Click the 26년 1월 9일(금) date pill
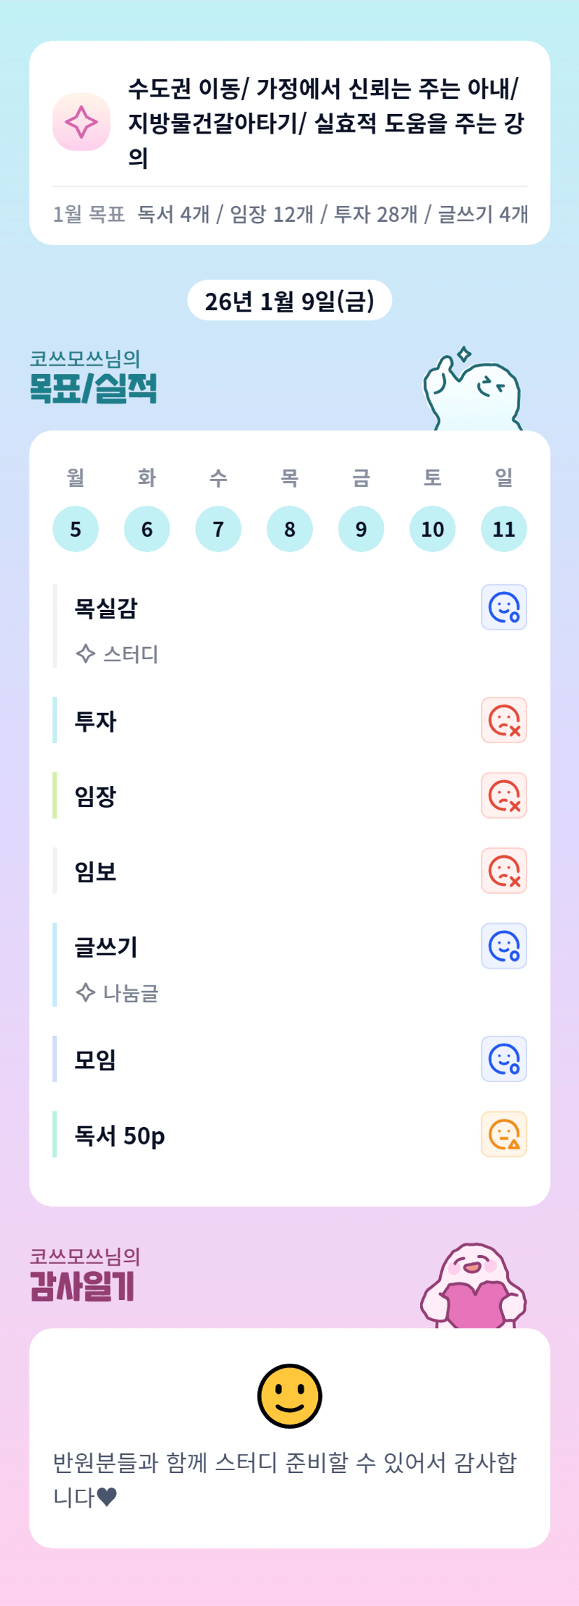Image resolution: width=579 pixels, height=1606 pixels. click(x=289, y=300)
